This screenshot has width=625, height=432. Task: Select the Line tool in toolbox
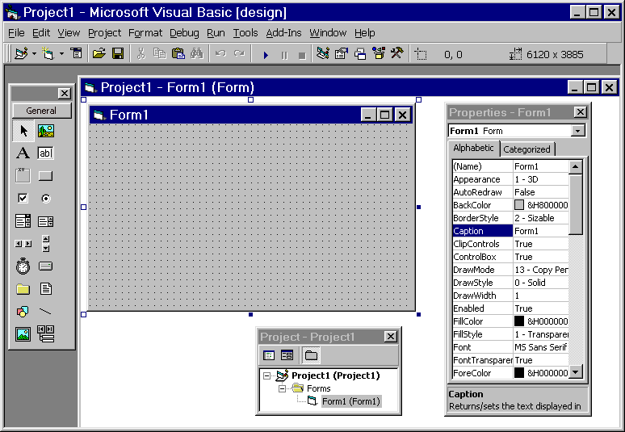(45, 311)
